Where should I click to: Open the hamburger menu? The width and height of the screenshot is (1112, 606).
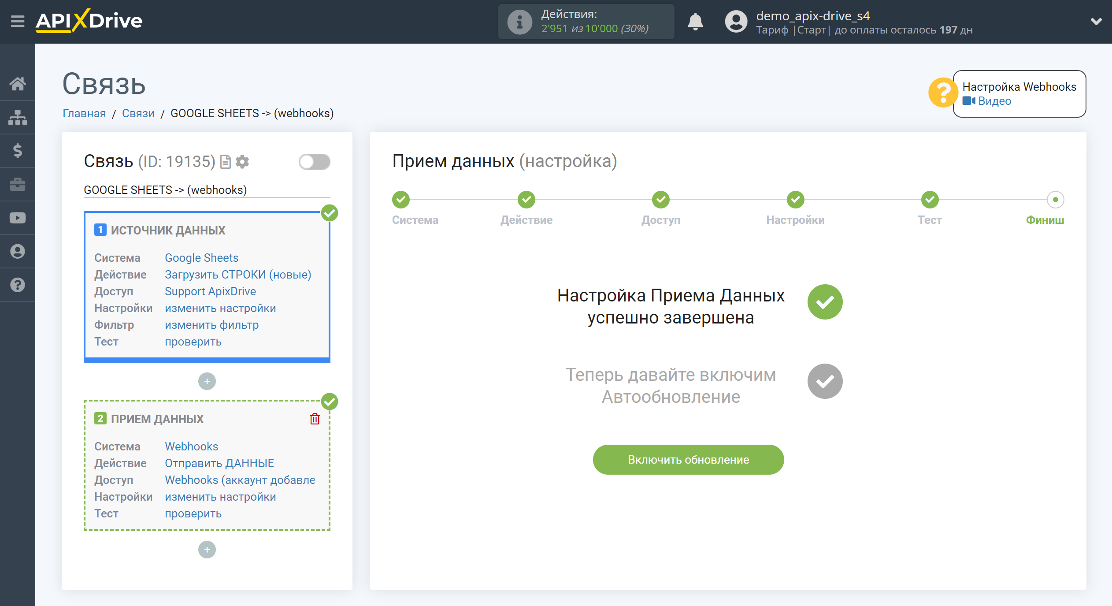click(x=18, y=21)
